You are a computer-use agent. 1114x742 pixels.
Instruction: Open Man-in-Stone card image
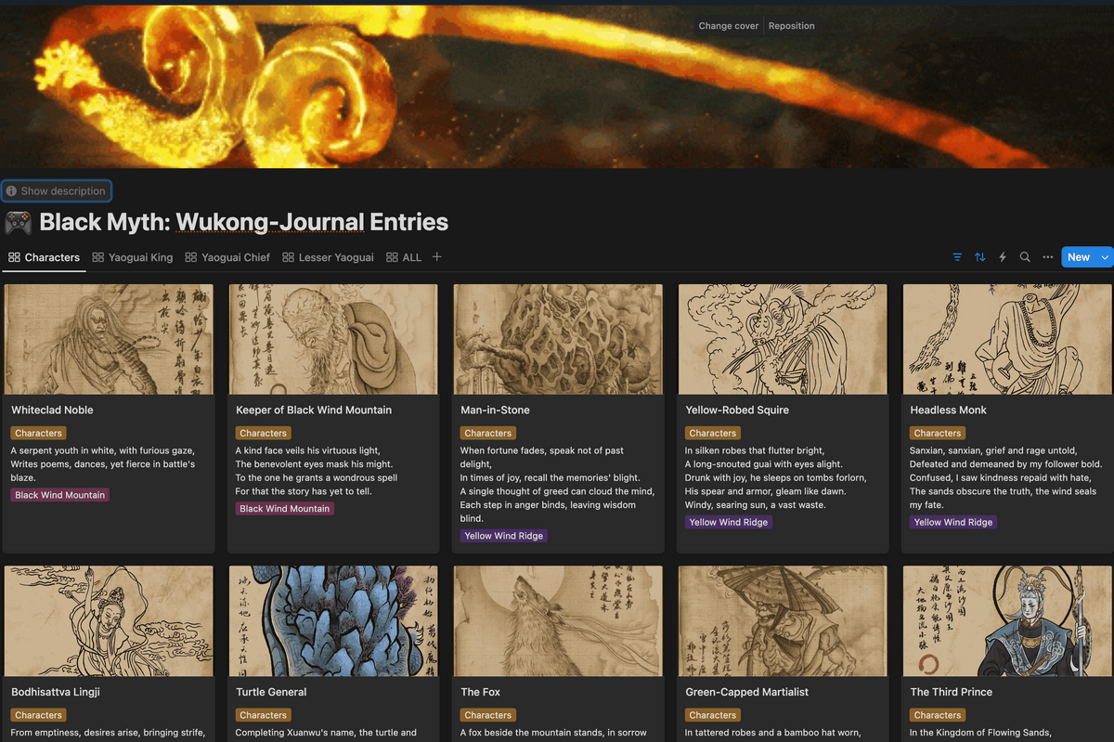click(x=558, y=340)
